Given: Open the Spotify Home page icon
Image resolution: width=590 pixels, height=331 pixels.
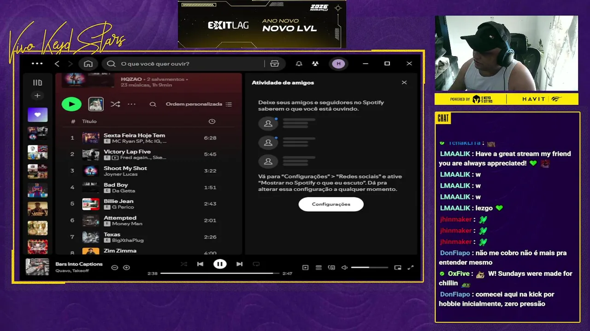Looking at the screenshot, I should (x=88, y=63).
